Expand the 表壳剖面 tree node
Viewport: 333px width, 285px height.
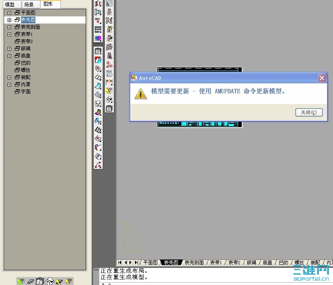tap(9, 27)
